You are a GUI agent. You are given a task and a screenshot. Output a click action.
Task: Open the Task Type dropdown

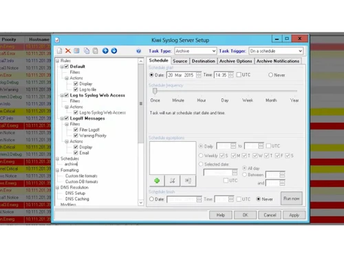214,51
